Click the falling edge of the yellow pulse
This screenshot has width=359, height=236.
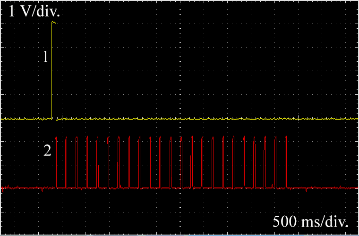pyautogui.click(x=56, y=71)
